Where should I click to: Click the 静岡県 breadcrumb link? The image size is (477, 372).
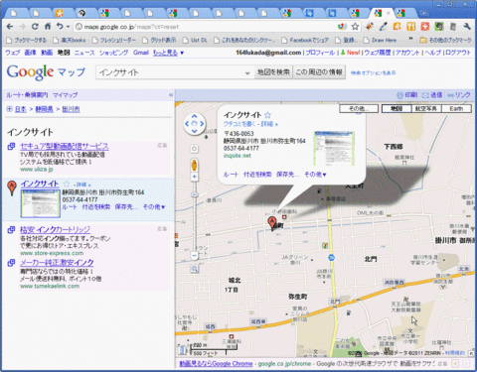(44, 109)
